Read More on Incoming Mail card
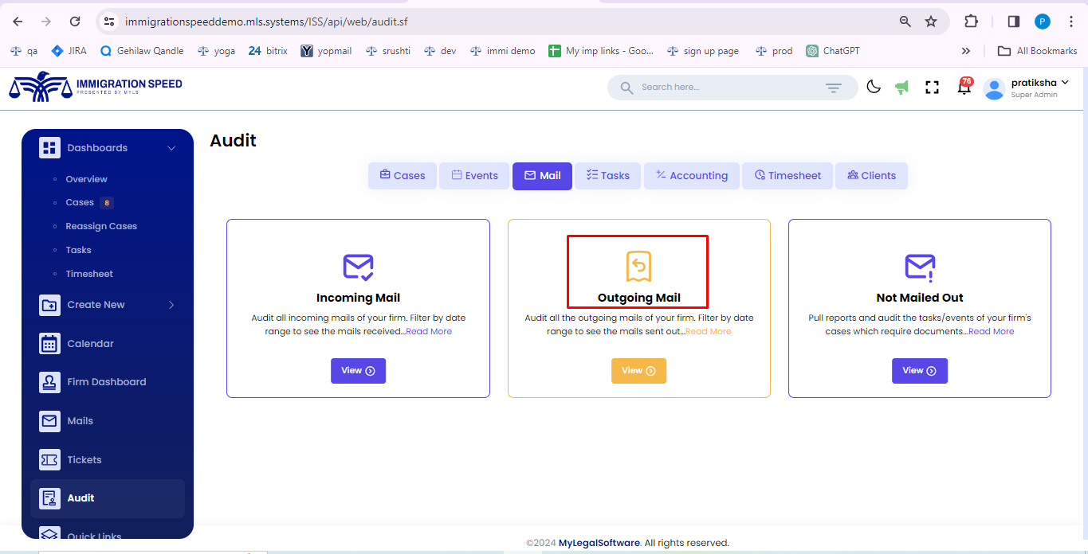 coord(429,331)
